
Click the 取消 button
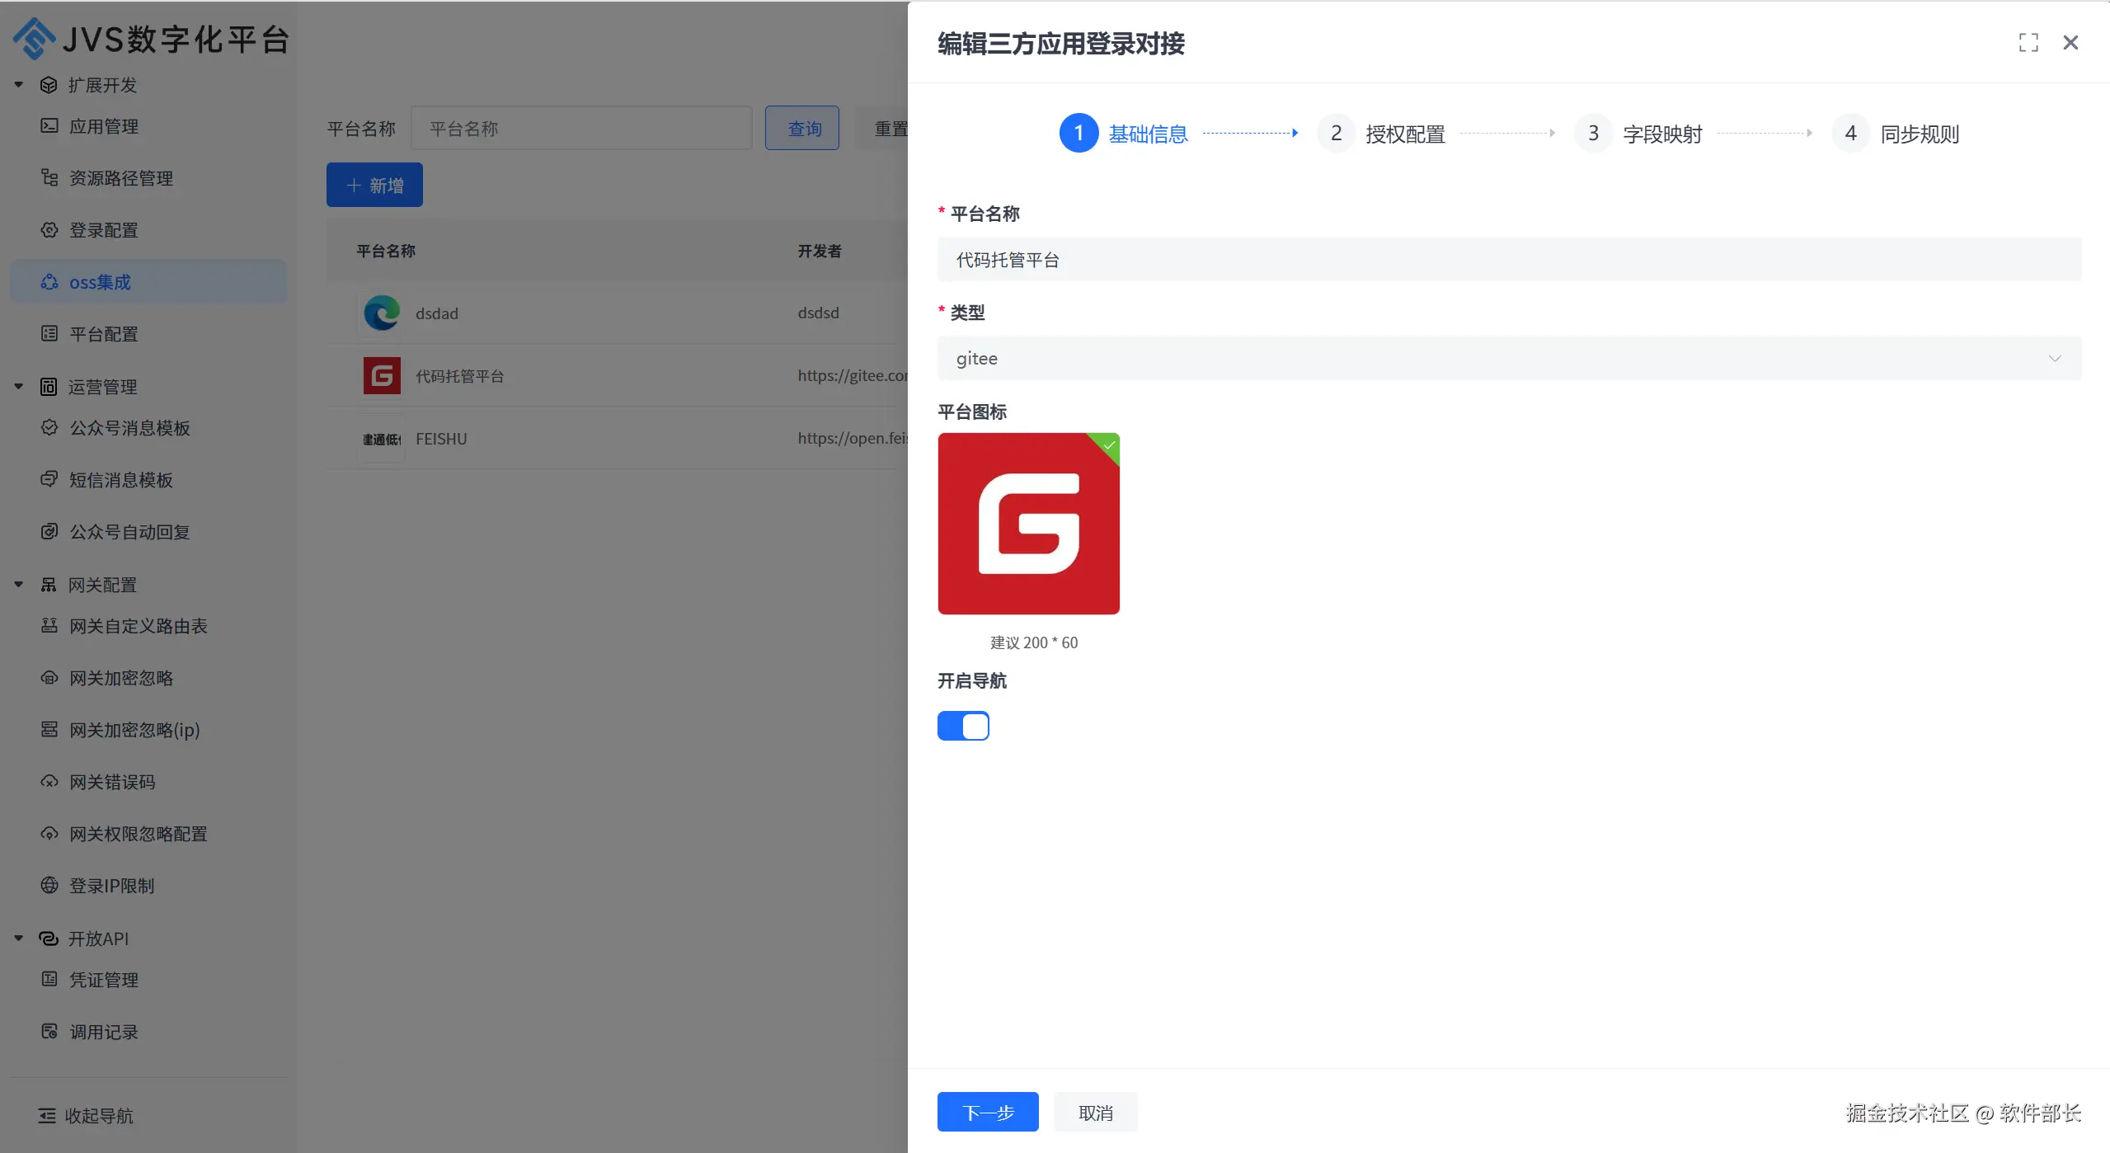tap(1095, 1113)
